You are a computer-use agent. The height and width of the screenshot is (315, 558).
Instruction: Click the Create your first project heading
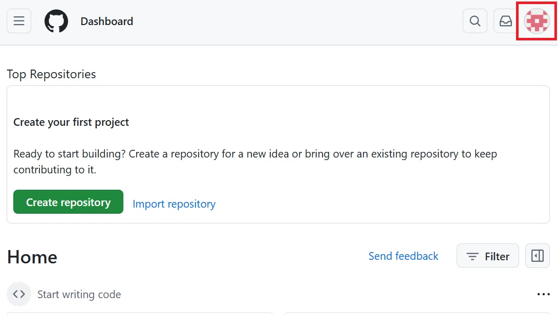point(71,122)
